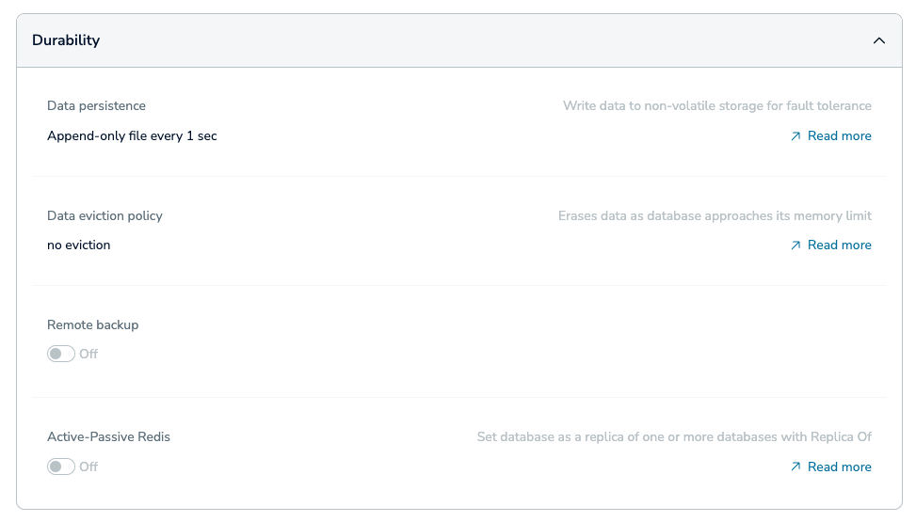Click 'Set database as a replica' description

coord(674,437)
